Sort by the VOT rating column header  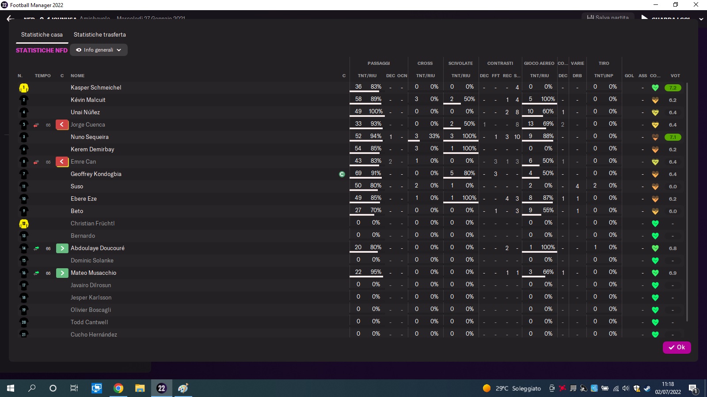coord(675,76)
